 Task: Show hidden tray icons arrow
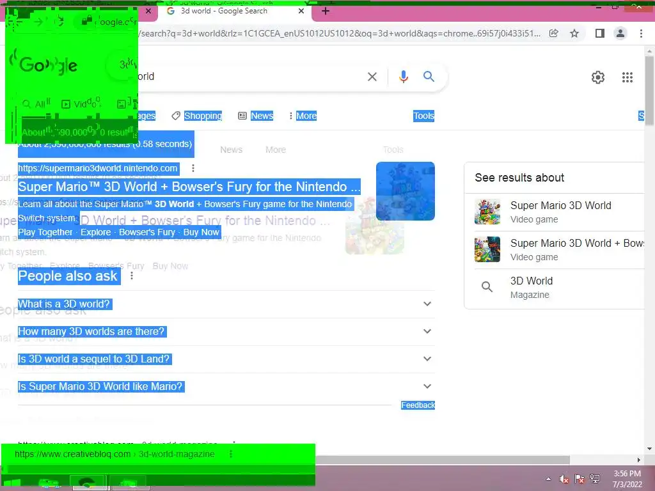pos(548,479)
